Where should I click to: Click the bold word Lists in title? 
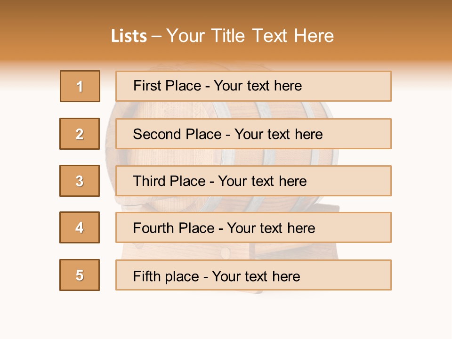(129, 36)
